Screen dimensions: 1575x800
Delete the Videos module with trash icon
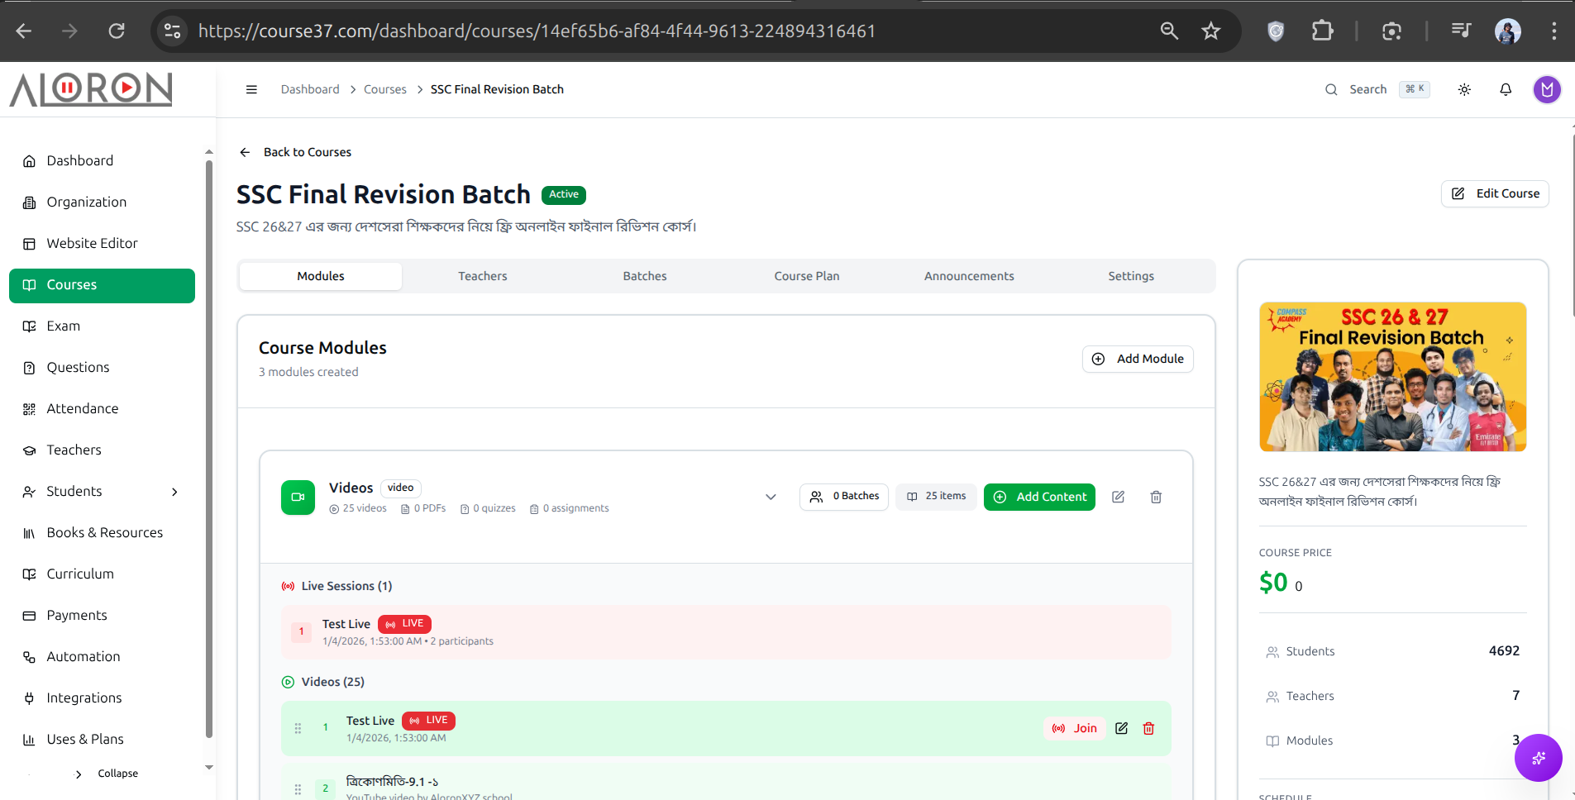(x=1156, y=497)
